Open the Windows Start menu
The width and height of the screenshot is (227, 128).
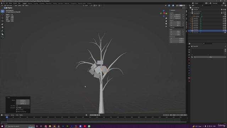pos(2,126)
